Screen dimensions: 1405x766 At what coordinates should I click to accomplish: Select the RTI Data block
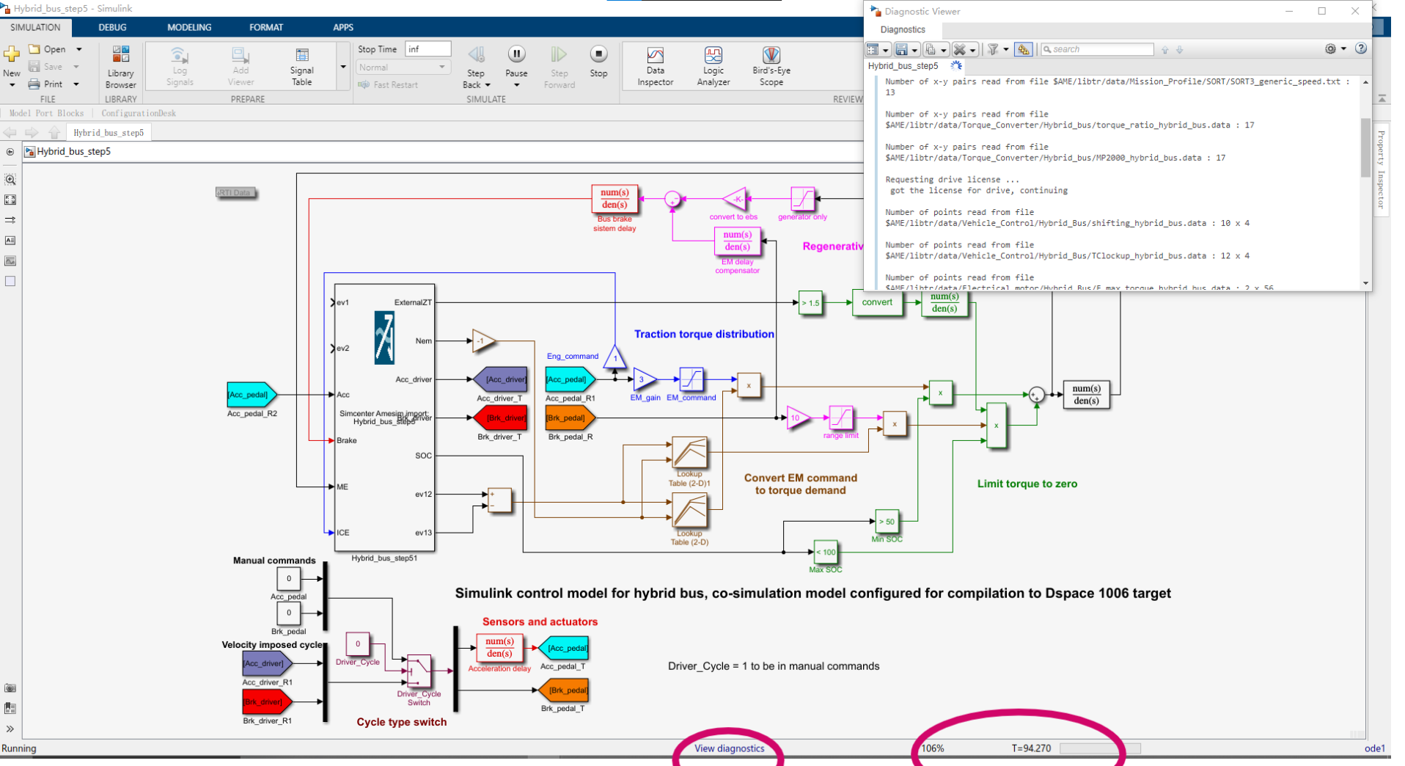pyautogui.click(x=236, y=192)
